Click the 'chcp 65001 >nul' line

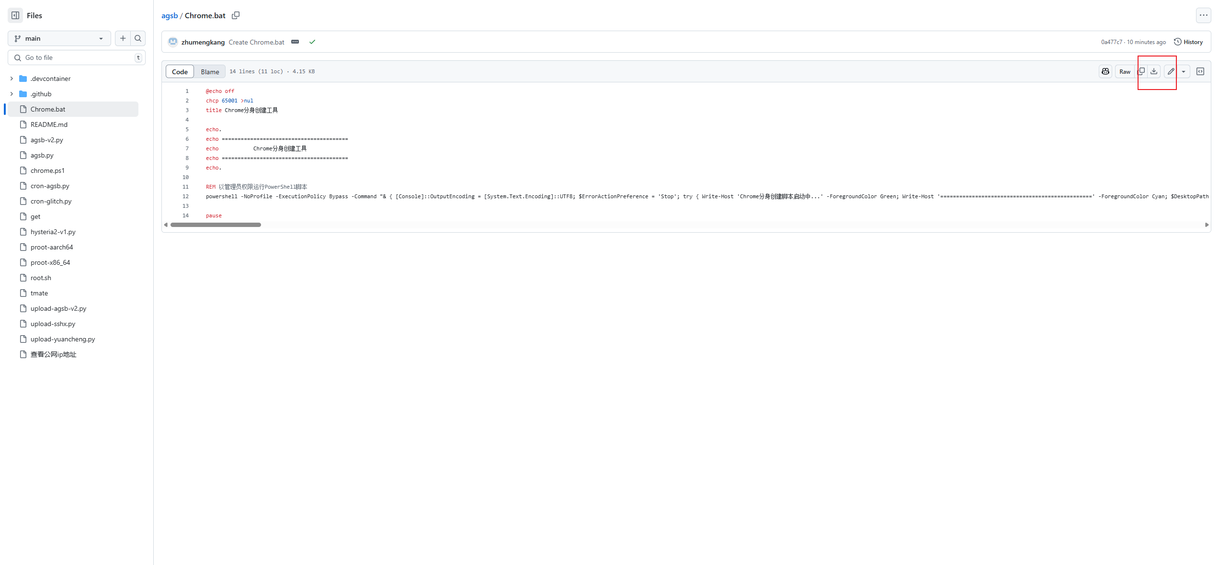pos(229,101)
